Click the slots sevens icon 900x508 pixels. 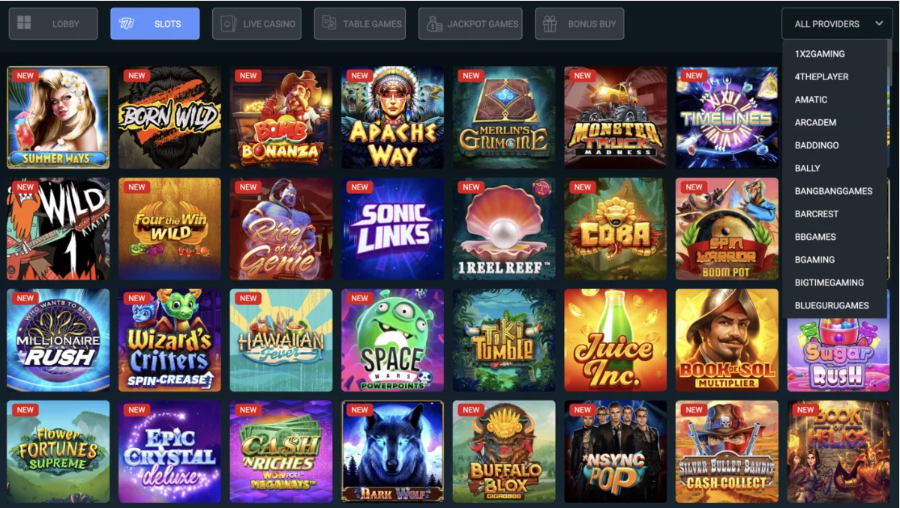tap(126, 24)
